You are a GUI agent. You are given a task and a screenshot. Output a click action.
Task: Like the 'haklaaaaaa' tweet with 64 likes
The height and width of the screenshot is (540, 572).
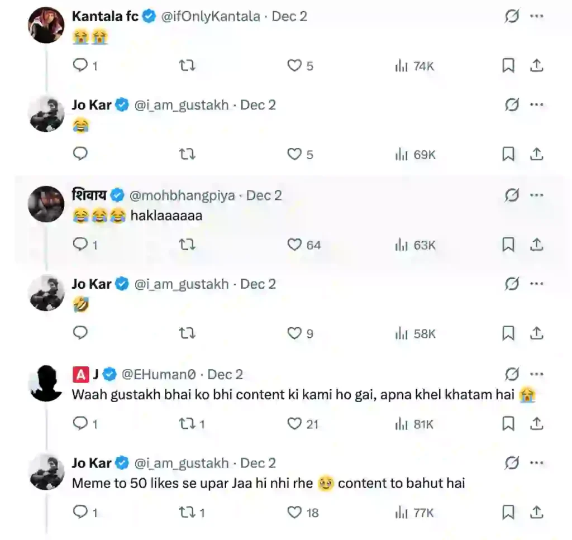tap(294, 245)
